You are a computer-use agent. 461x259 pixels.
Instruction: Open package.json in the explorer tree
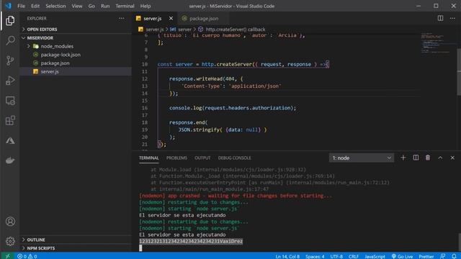[76, 63]
